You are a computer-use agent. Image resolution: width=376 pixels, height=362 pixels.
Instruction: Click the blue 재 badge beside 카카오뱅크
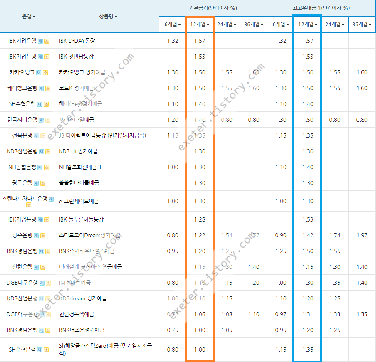coord(39,73)
